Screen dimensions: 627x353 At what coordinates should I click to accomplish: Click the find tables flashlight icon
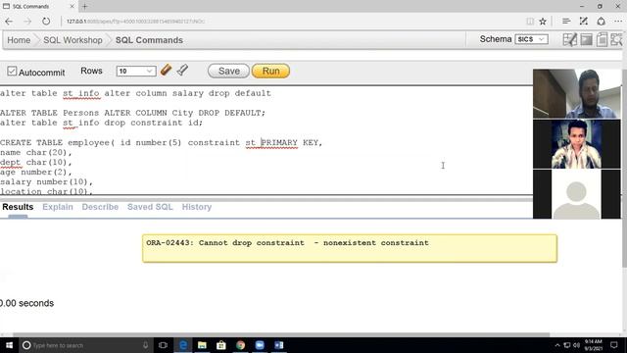(x=182, y=70)
